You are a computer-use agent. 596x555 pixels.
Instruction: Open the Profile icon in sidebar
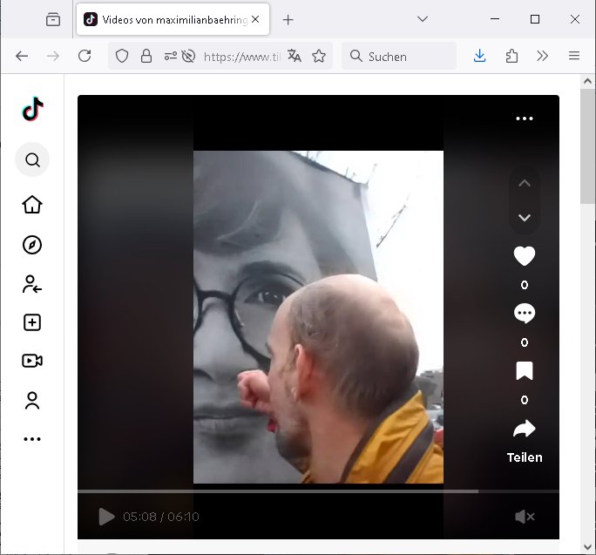pos(32,401)
